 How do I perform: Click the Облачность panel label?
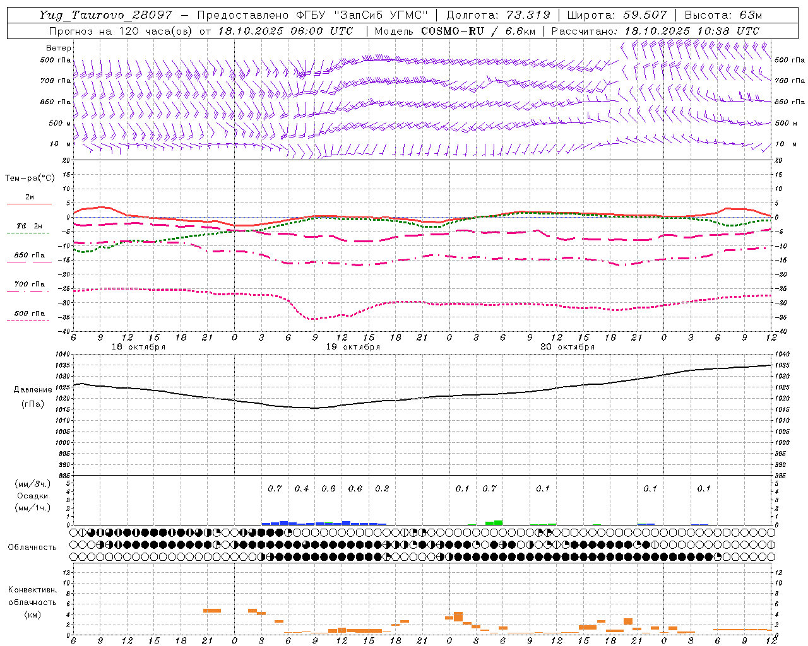point(32,548)
